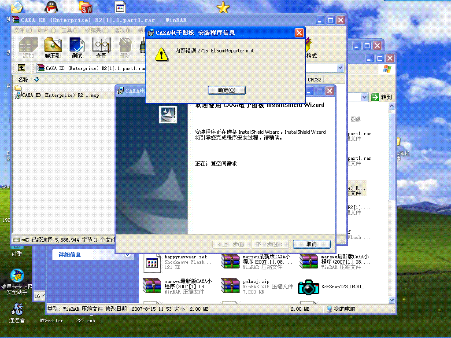Sort by 名称 column header in WinRAR
This screenshot has height=338, width=451.
point(23,79)
